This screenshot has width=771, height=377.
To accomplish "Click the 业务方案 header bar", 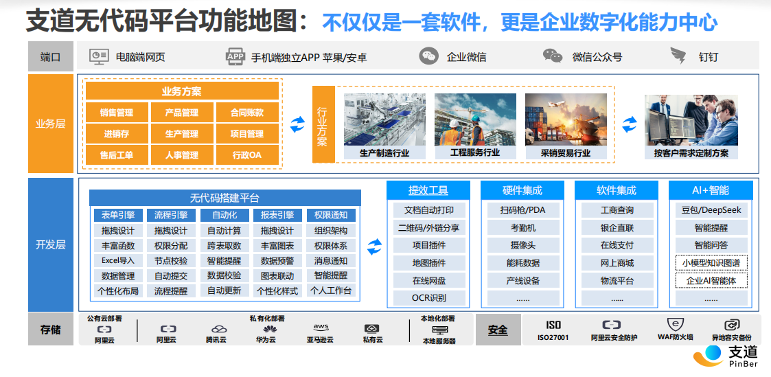I will tap(182, 91).
